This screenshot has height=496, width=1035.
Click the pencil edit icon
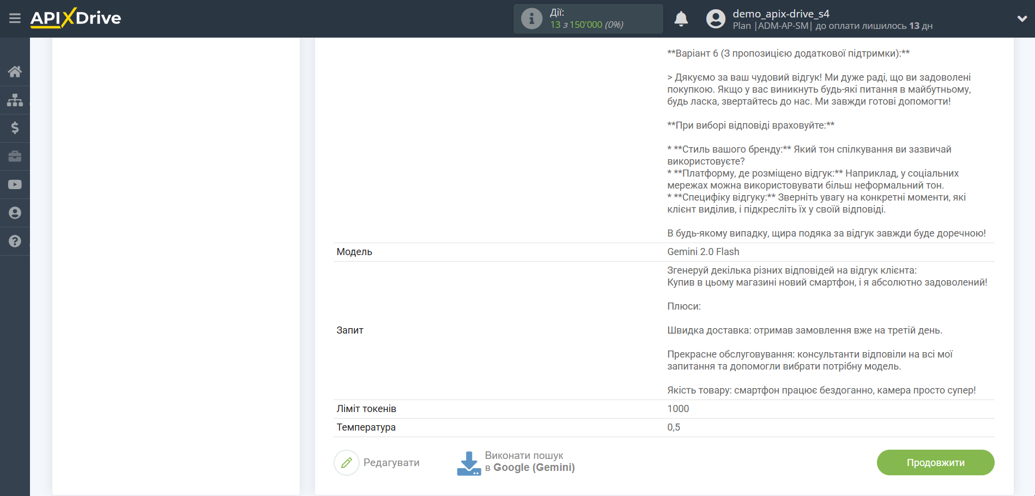coord(347,463)
